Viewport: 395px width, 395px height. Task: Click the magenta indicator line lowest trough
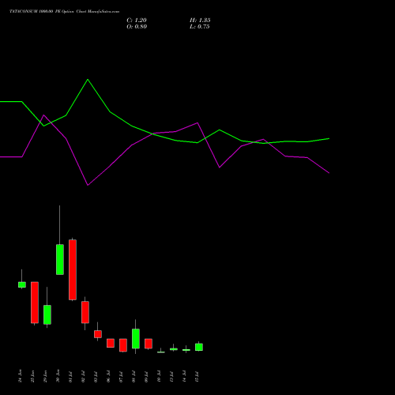(88, 185)
